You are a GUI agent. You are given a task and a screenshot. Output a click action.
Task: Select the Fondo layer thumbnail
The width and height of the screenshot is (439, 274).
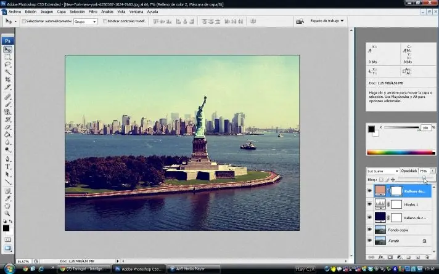(x=380, y=241)
